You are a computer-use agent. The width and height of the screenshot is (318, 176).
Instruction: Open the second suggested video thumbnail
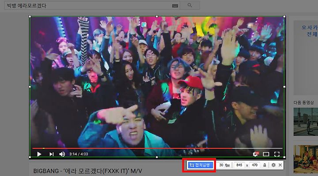point(306,159)
